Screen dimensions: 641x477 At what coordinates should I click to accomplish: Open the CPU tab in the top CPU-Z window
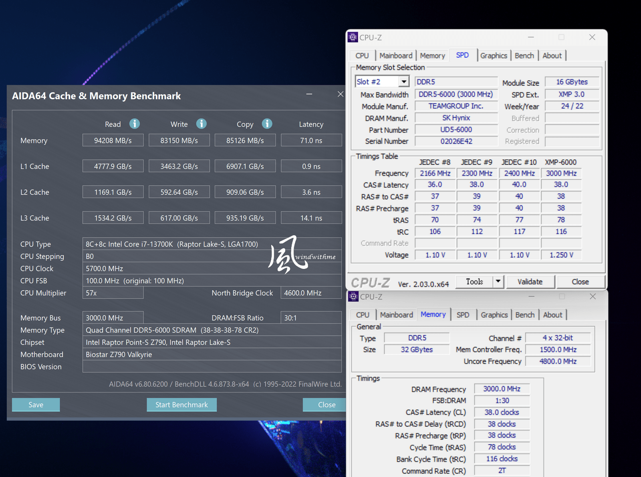pyautogui.click(x=361, y=55)
